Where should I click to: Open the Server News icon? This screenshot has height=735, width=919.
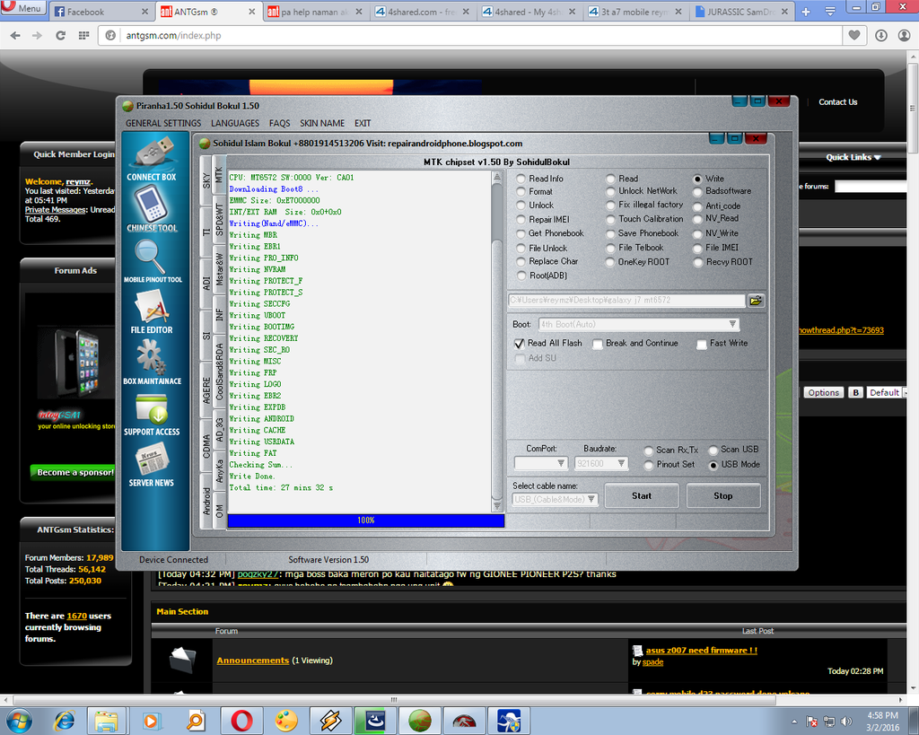click(x=152, y=461)
